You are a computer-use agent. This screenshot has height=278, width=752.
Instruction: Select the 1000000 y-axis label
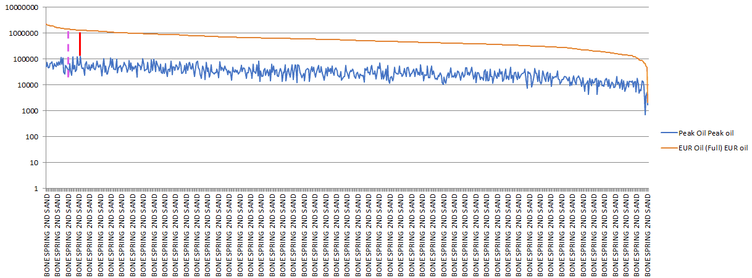pos(24,33)
